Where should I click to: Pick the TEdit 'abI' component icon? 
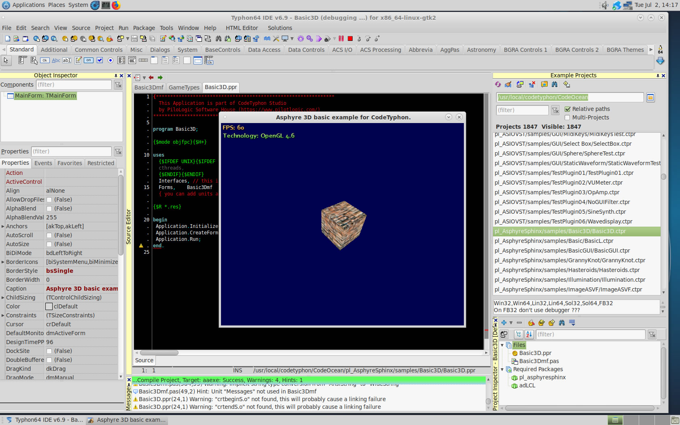click(x=67, y=60)
